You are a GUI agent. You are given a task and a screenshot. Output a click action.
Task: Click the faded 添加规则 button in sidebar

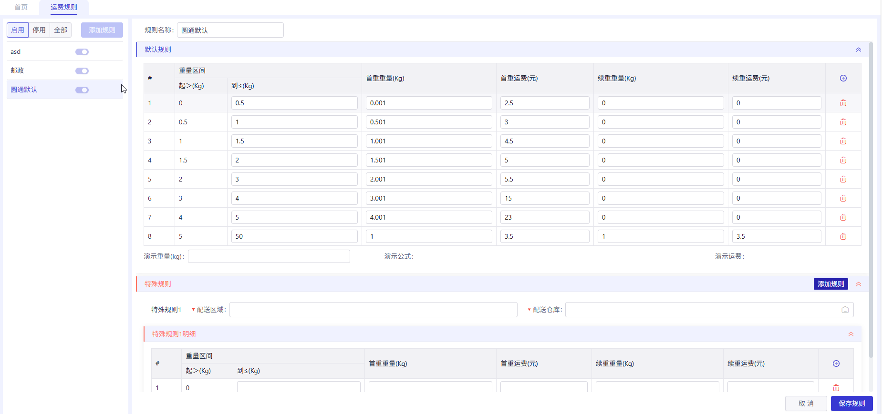(x=102, y=30)
